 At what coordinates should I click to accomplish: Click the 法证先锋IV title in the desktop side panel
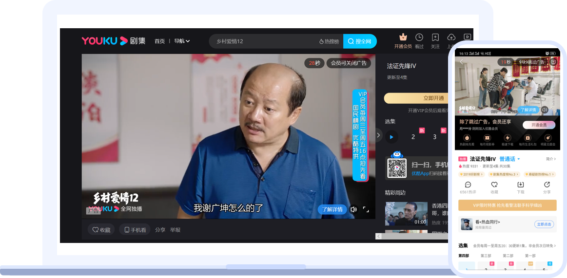click(401, 66)
